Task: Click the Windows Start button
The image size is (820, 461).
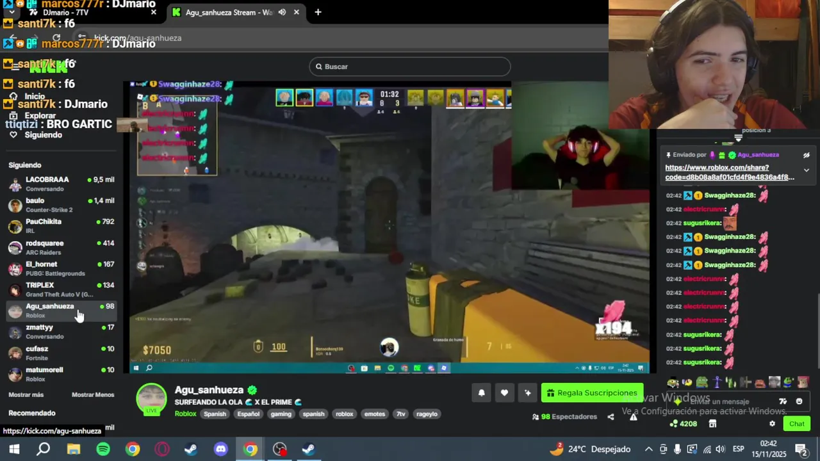Action: point(14,449)
